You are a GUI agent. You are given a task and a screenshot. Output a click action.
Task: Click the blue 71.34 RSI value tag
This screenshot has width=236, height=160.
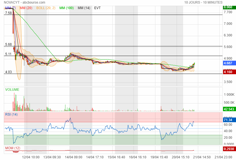[229, 120]
